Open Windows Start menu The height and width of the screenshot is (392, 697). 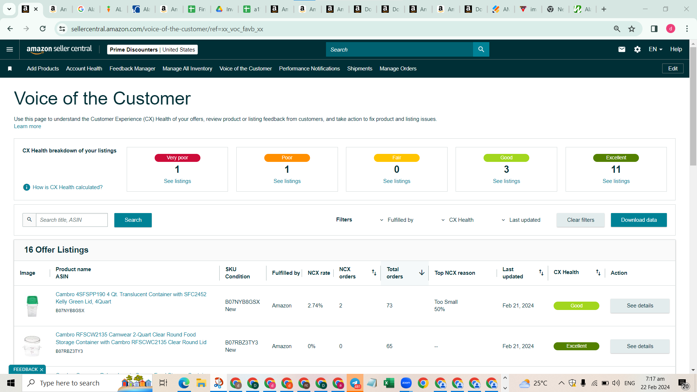point(11,383)
